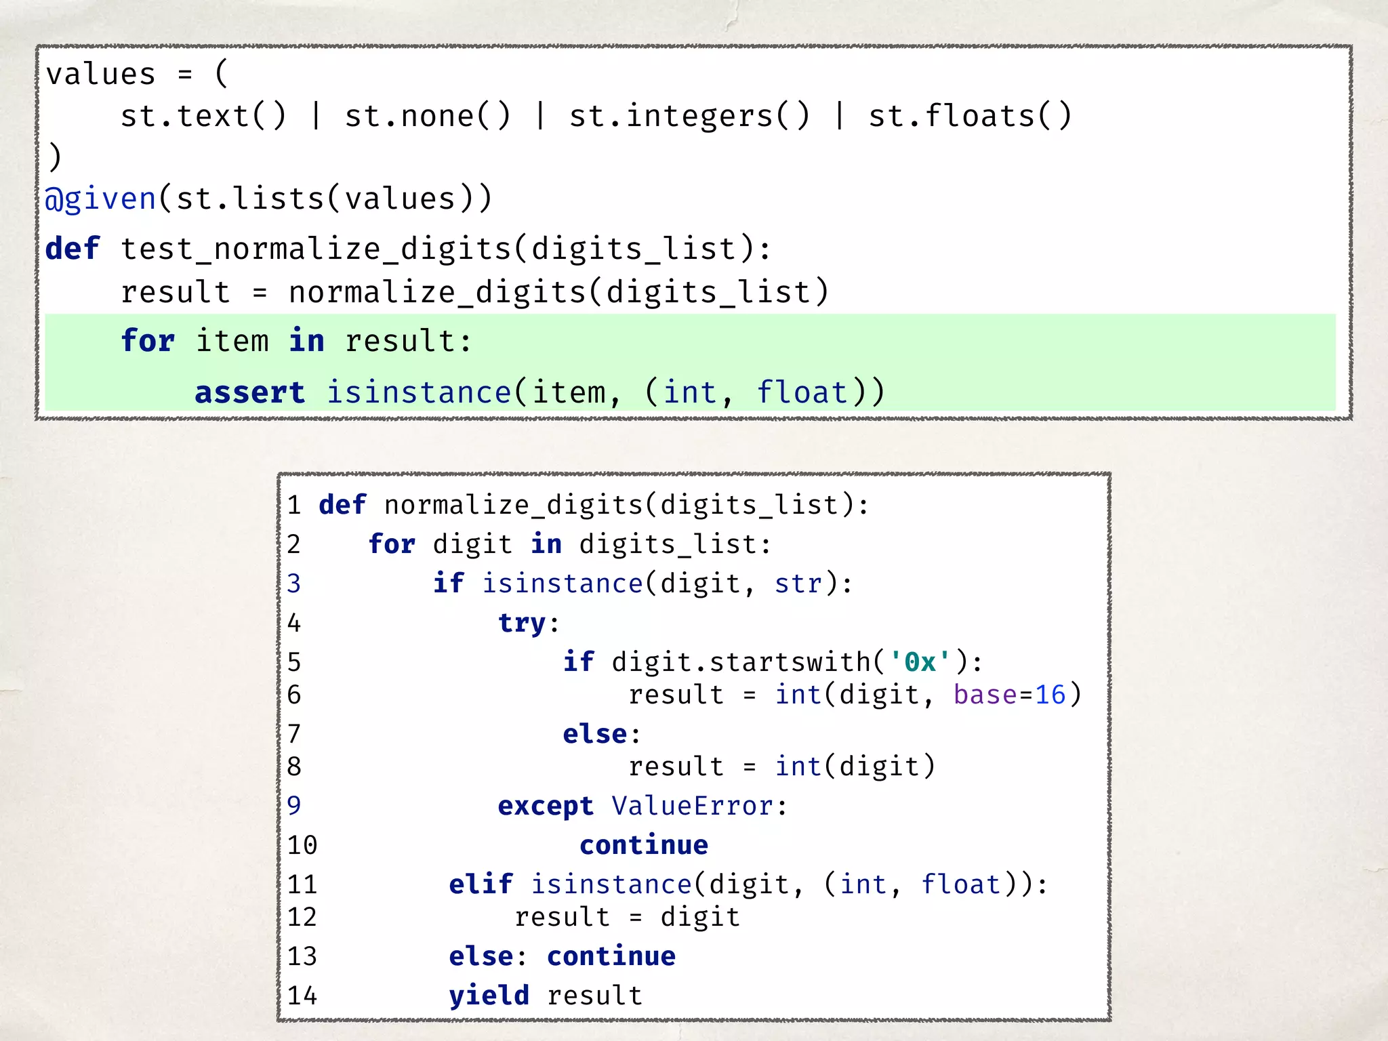
Task: Click 'int(digit, base=16)' on line 6
Action: [x=928, y=695]
